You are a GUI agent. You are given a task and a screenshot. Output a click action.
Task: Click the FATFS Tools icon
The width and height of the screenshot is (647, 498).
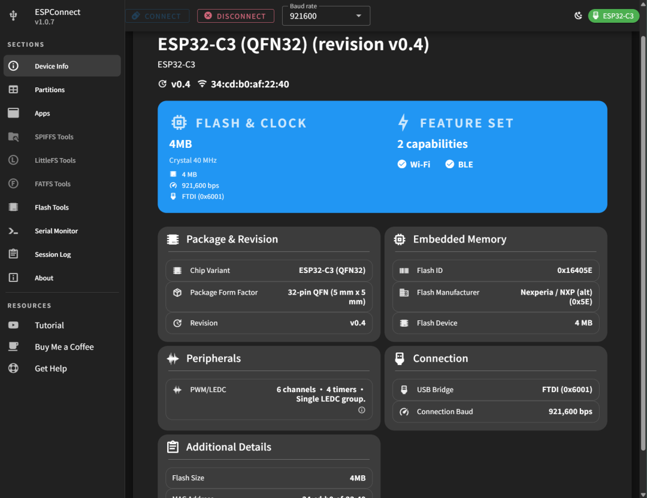point(14,184)
